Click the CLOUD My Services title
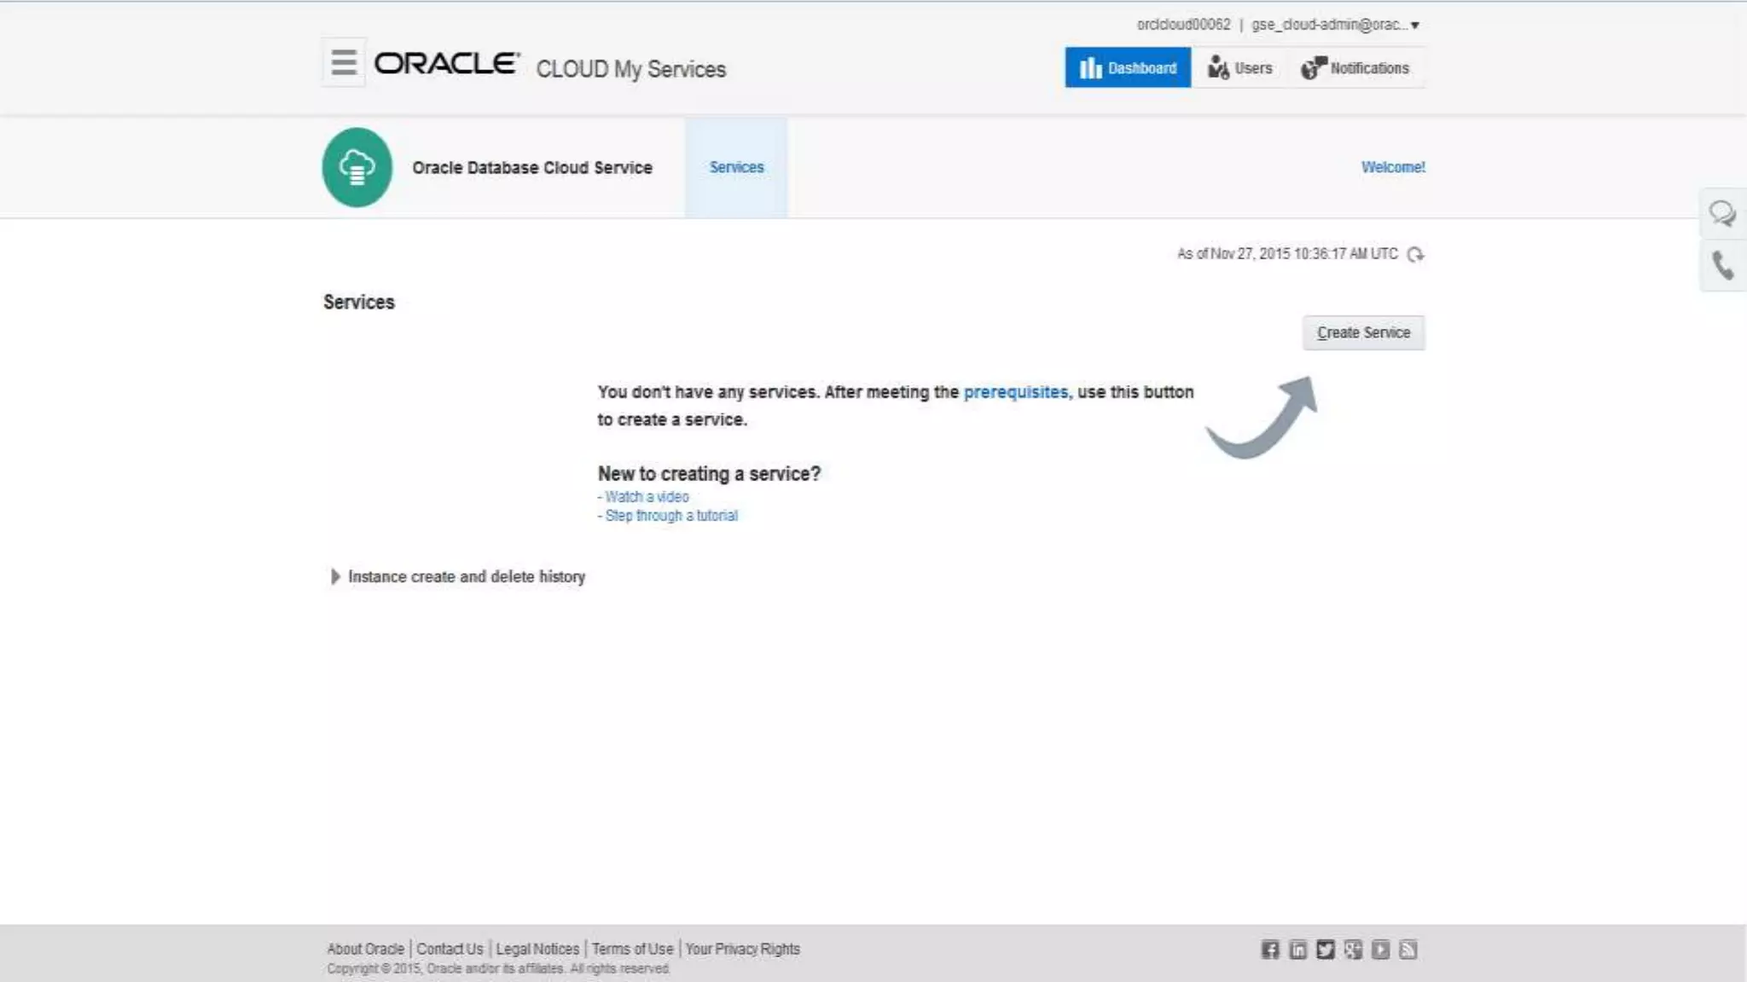 (631, 69)
